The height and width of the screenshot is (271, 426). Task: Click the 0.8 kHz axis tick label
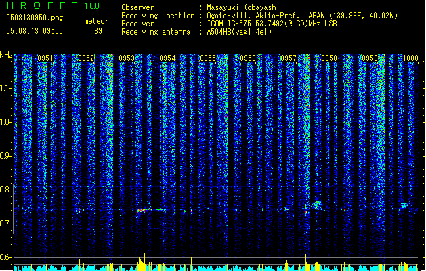tap(5, 190)
